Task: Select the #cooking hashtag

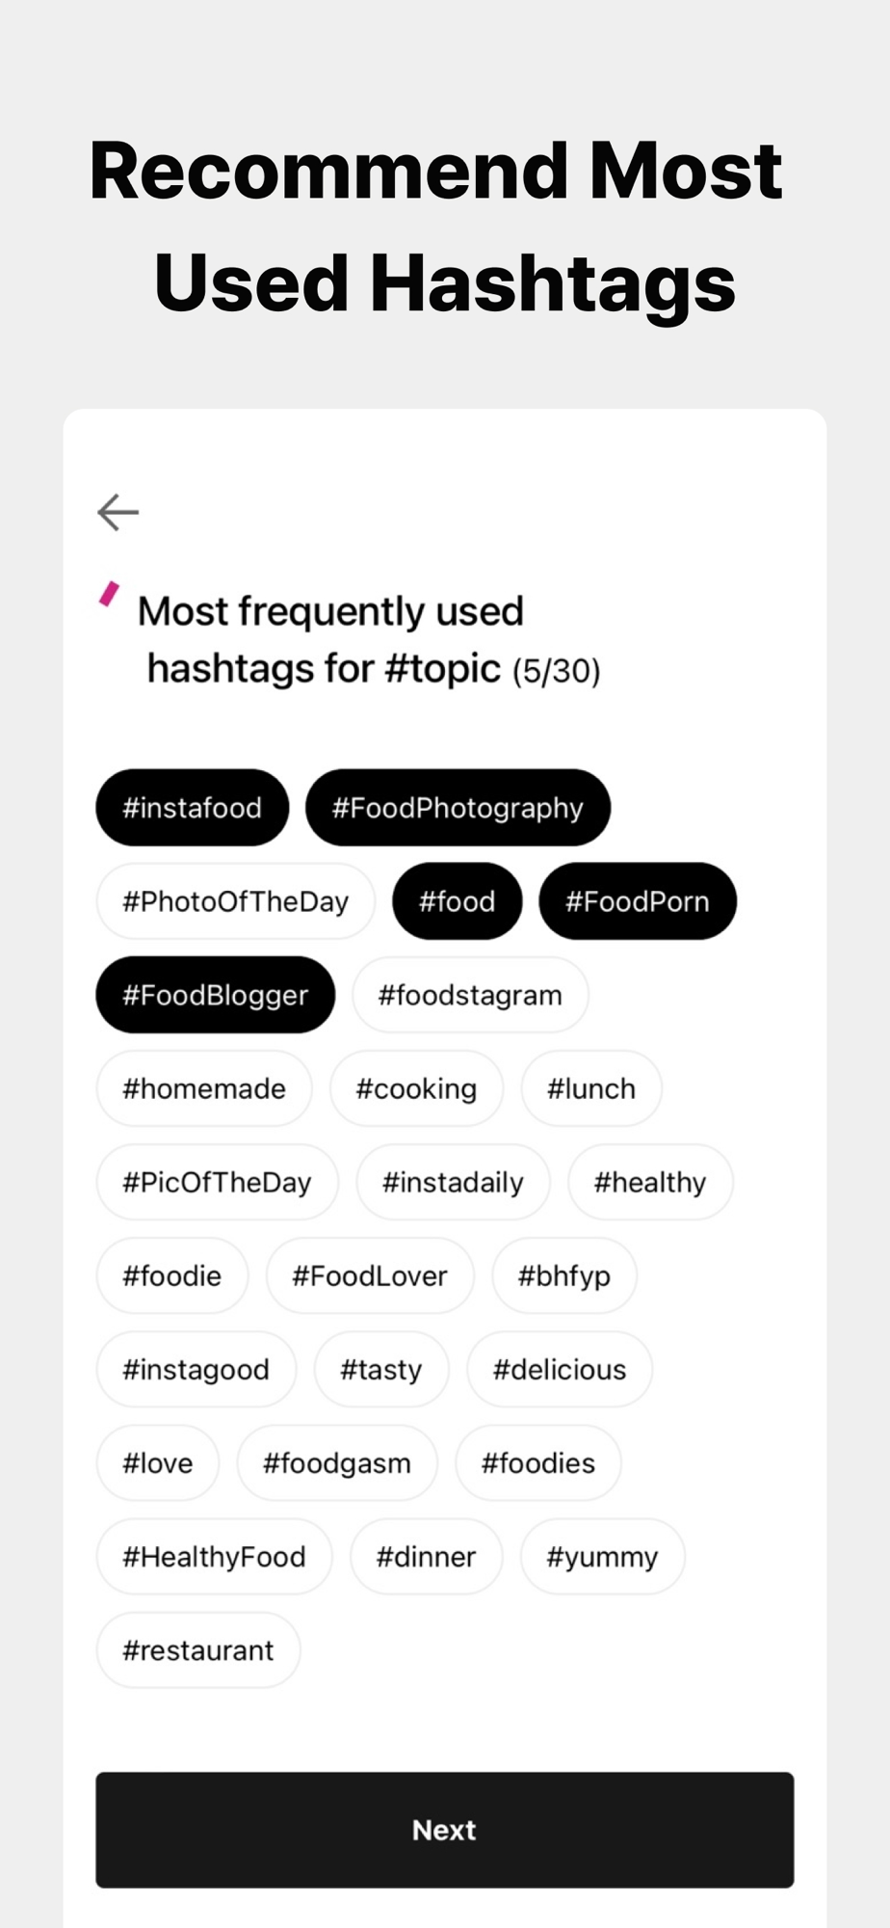Action: (x=416, y=1088)
